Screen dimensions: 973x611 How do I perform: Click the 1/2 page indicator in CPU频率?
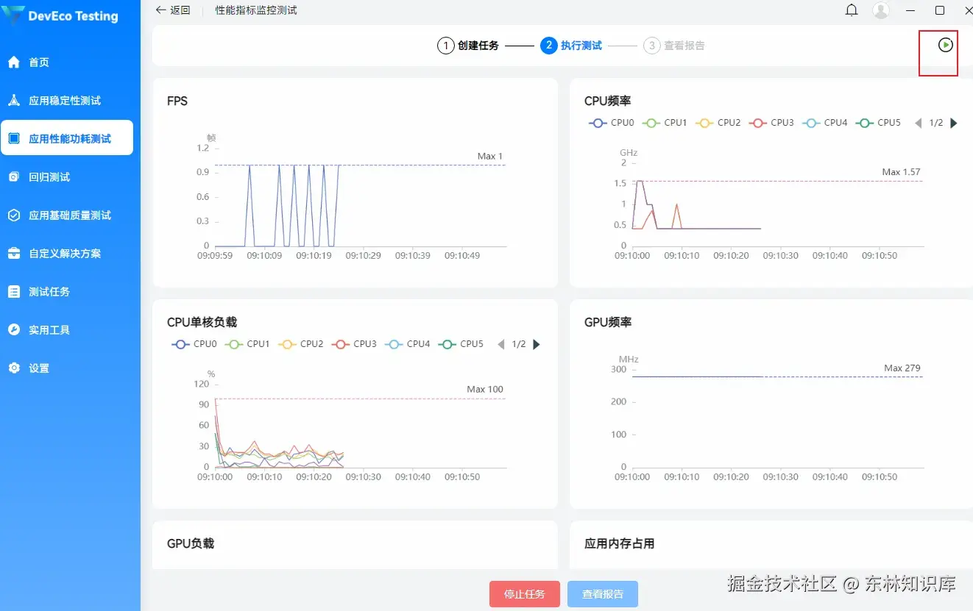[x=936, y=123]
